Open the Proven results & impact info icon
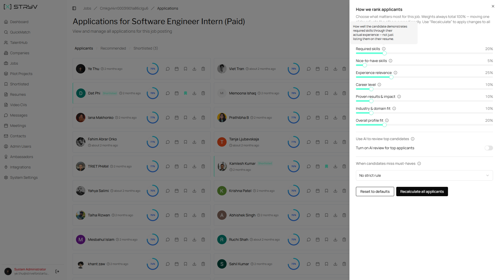Image resolution: width=499 pixels, height=280 pixels. click(399, 97)
